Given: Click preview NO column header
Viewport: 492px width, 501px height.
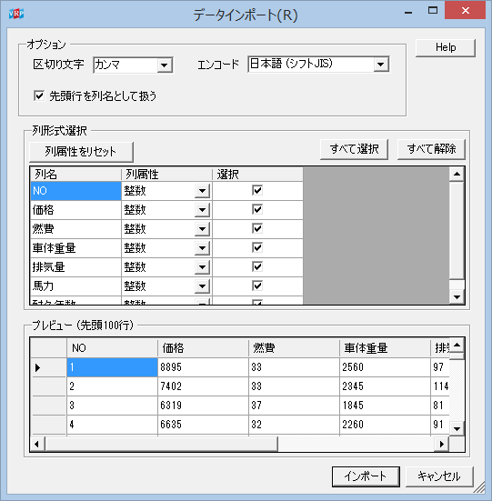Looking at the screenshot, I should (112, 348).
